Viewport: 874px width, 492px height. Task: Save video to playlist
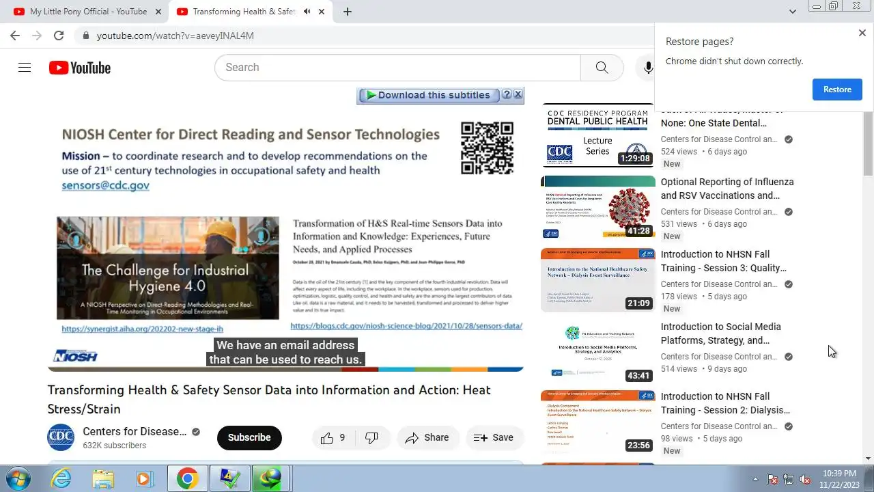(x=494, y=437)
